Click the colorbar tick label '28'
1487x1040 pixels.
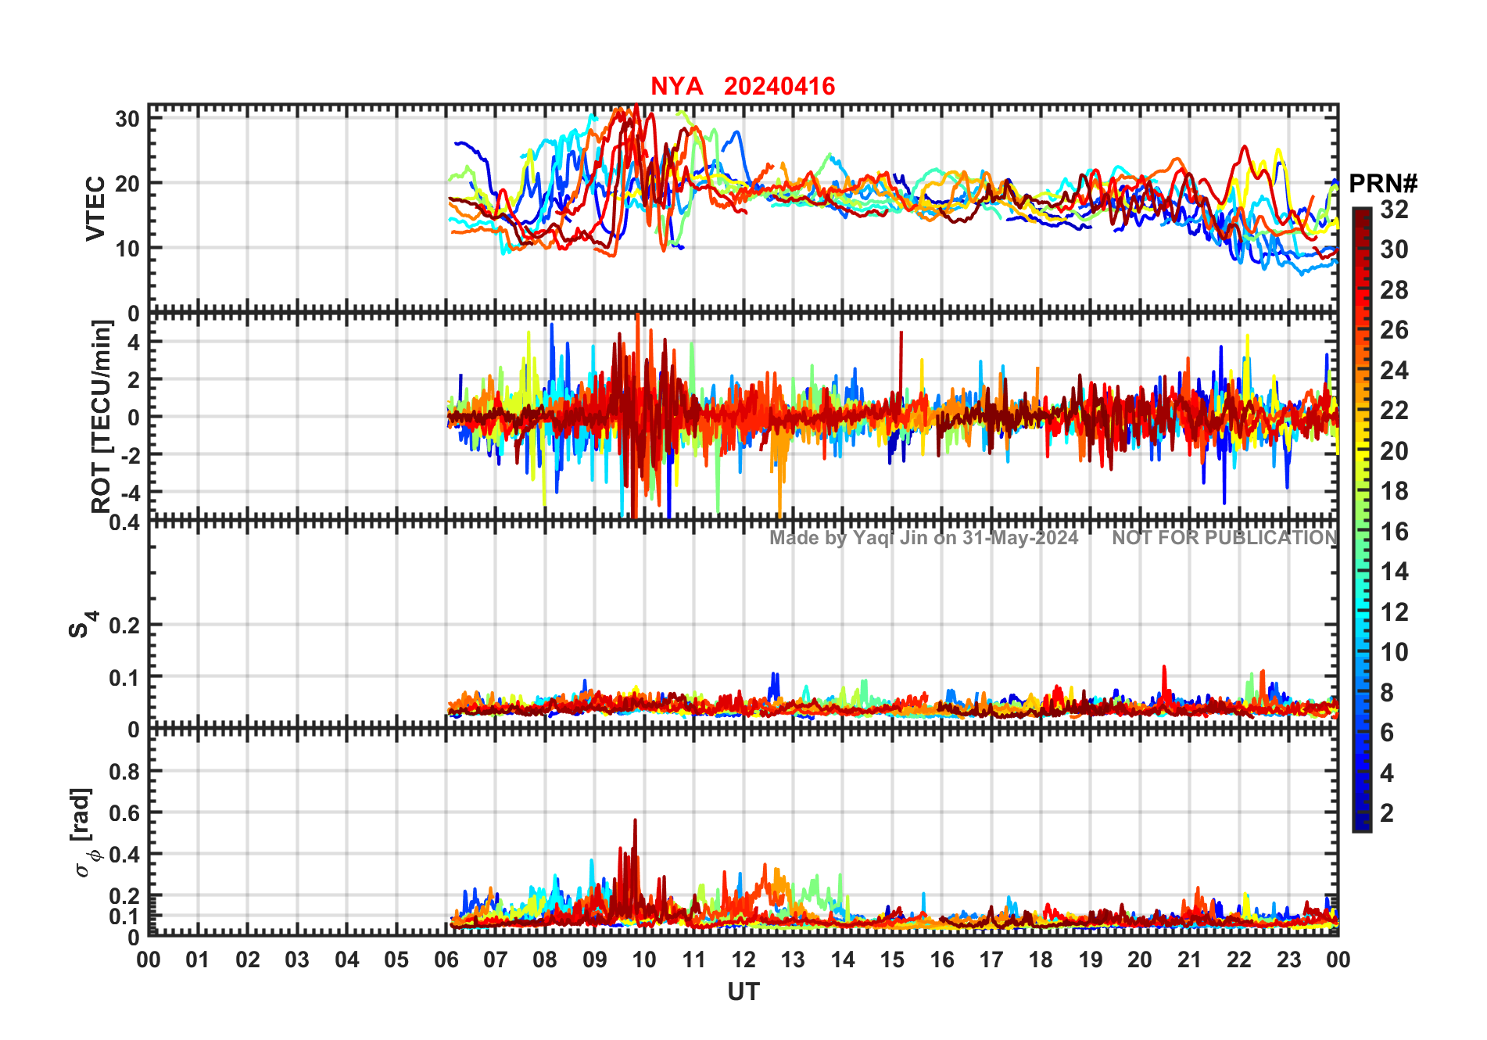click(1394, 290)
